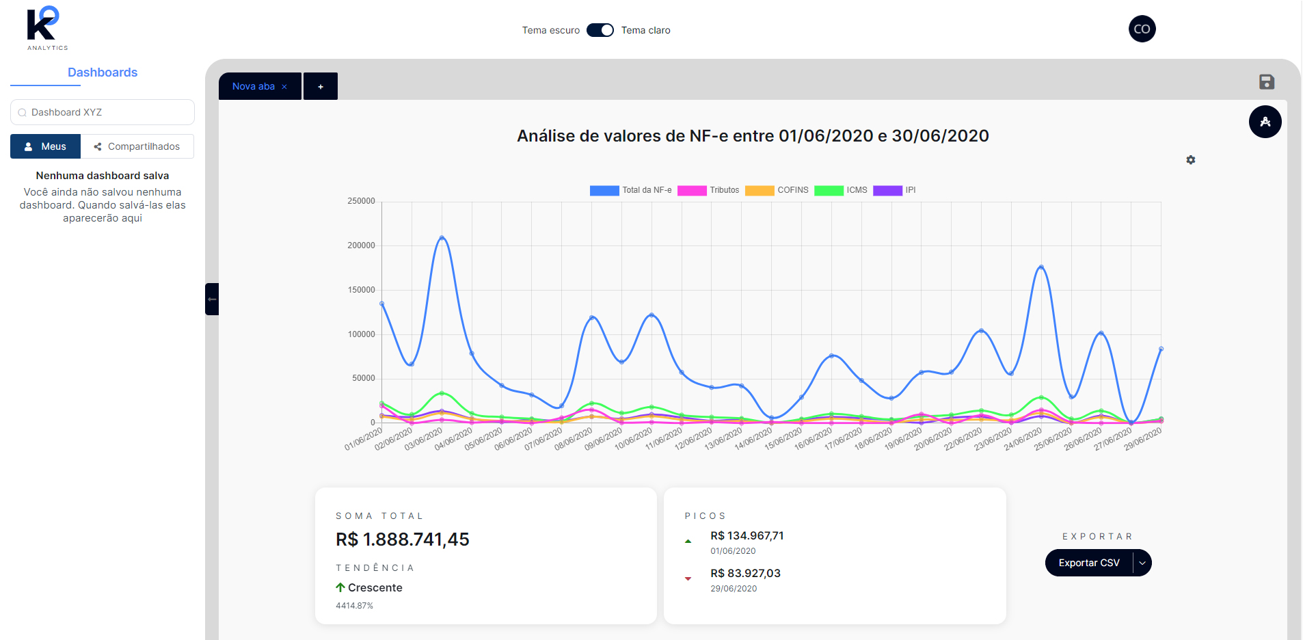
Task: Expand the Exportar CSV dropdown arrow
Action: (1142, 563)
